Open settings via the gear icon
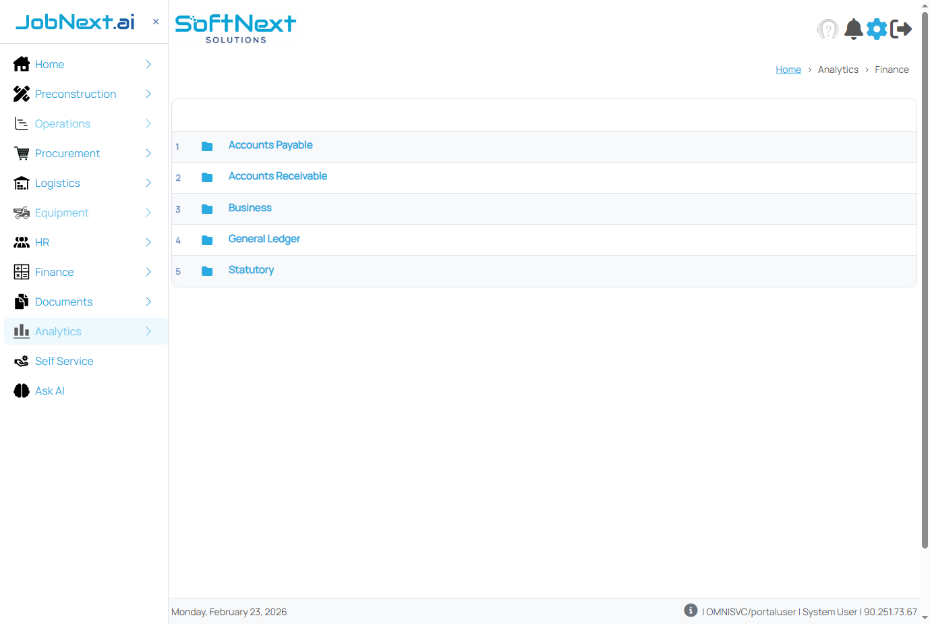Viewport: 930px width, 624px height. [x=877, y=29]
